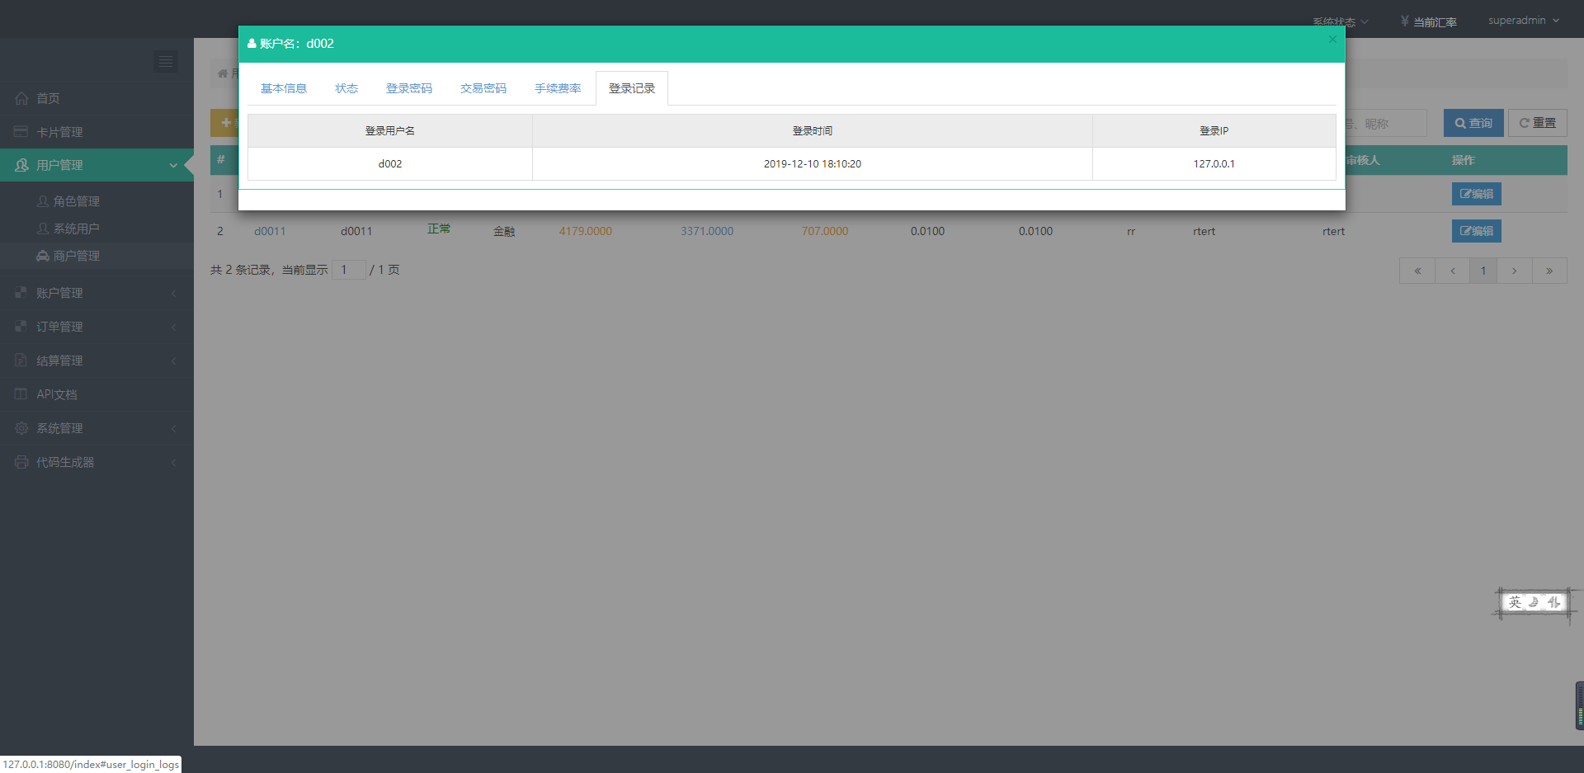Click the icon beside 结算管理
This screenshot has height=773, width=1584.
(21, 361)
